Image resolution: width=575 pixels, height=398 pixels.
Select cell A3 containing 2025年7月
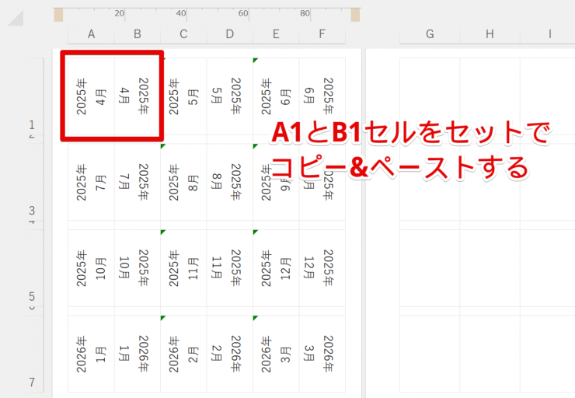tap(92, 182)
